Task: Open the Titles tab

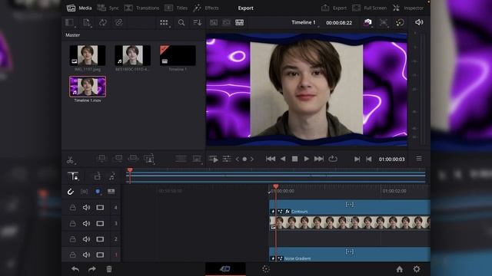Action: [x=176, y=8]
